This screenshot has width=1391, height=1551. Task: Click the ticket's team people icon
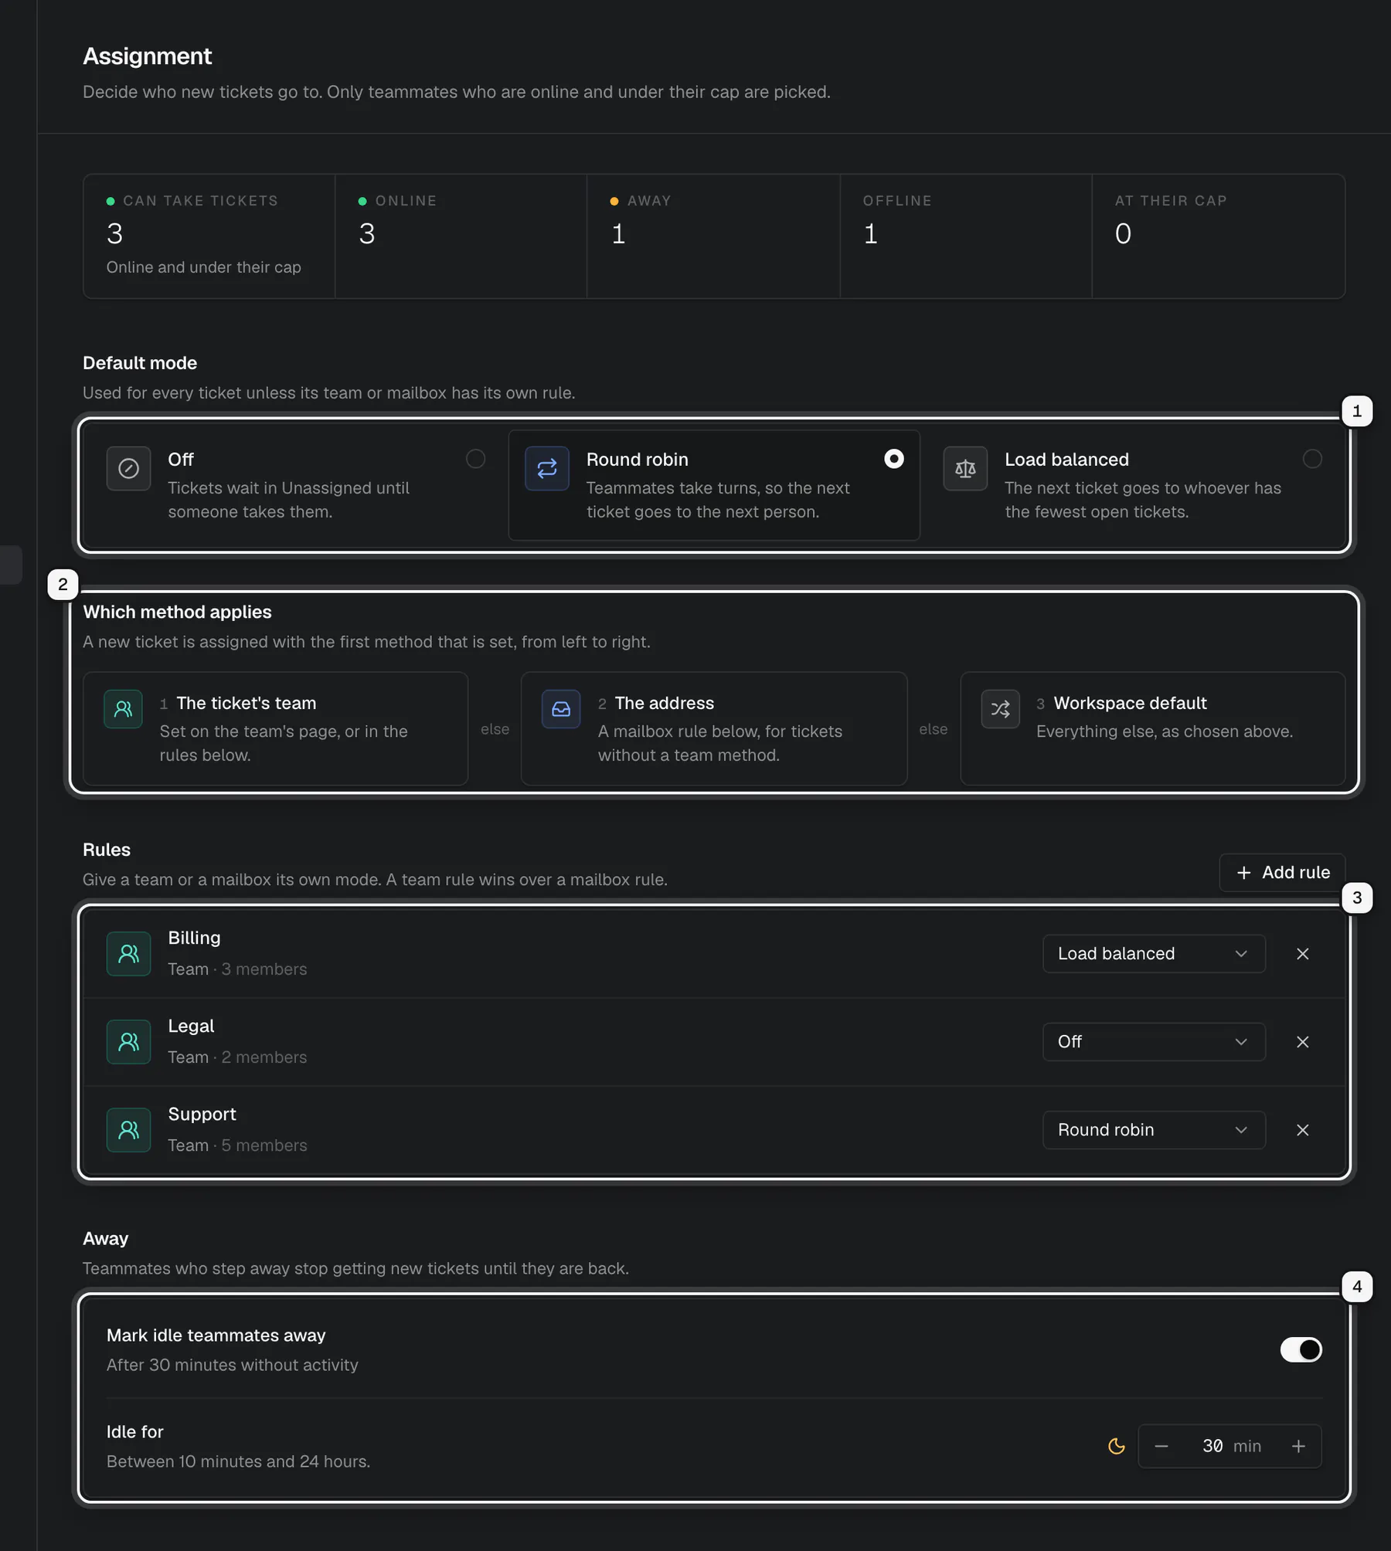123,709
